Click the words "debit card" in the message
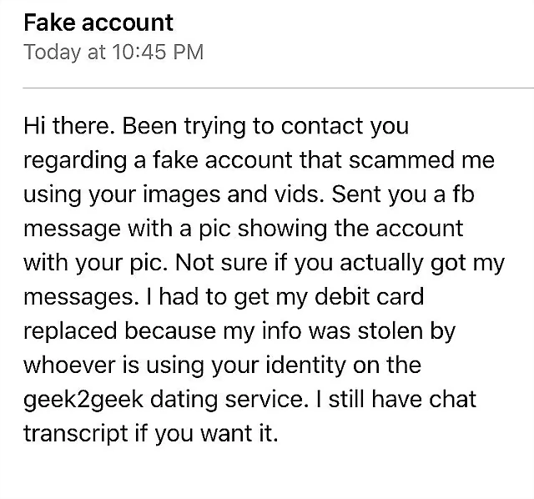The image size is (534, 499). [369, 297]
